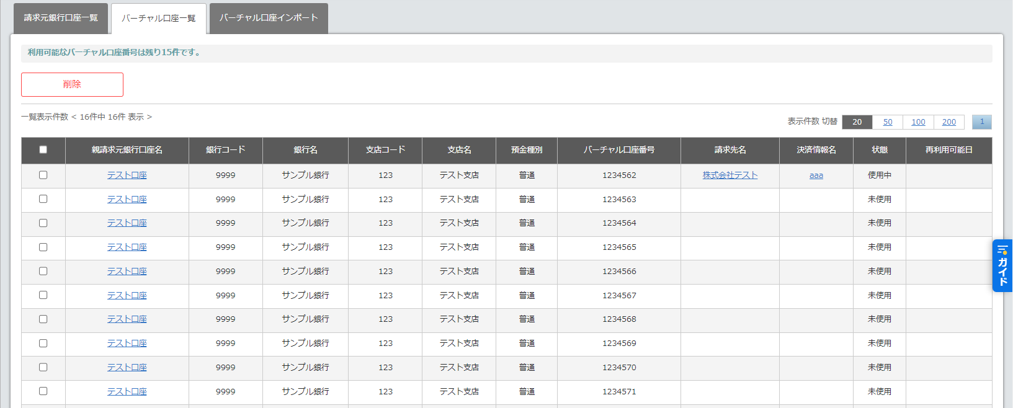Click the 状態 column header
The image size is (1013, 408).
click(879, 150)
